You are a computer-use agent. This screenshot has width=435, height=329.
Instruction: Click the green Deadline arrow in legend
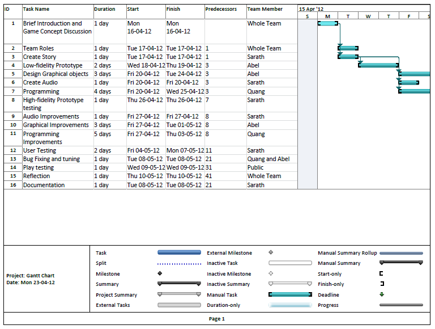click(382, 294)
